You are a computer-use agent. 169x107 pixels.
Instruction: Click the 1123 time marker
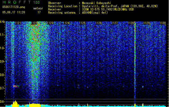pyautogui.click(x=50, y=23)
